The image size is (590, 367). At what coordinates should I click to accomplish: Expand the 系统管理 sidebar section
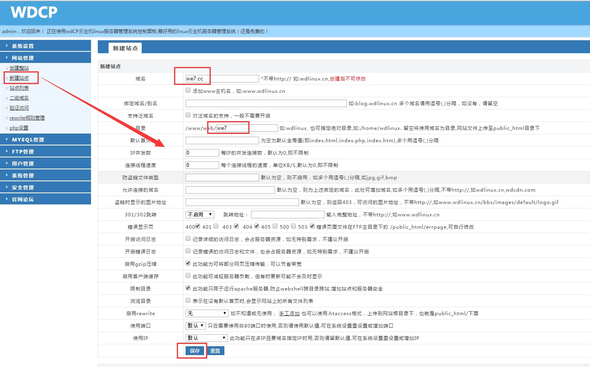click(46, 175)
